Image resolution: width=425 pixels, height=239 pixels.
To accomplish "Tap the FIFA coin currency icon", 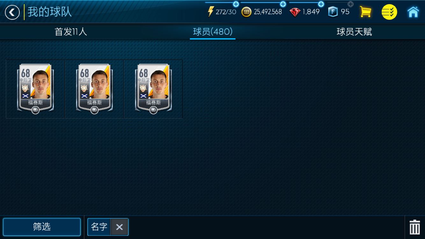I will [246, 12].
